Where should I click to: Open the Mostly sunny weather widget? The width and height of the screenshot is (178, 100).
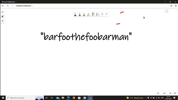[135, 98]
